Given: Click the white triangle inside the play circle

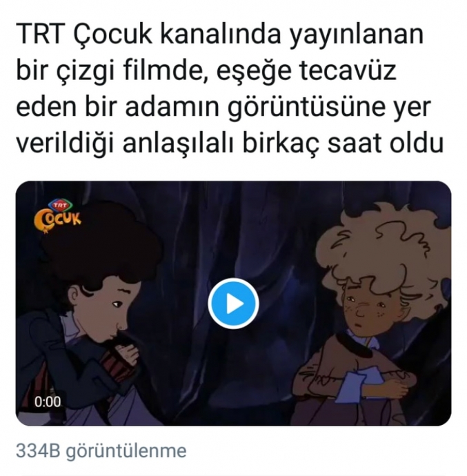Looking at the screenshot, I should pyautogui.click(x=235, y=304).
